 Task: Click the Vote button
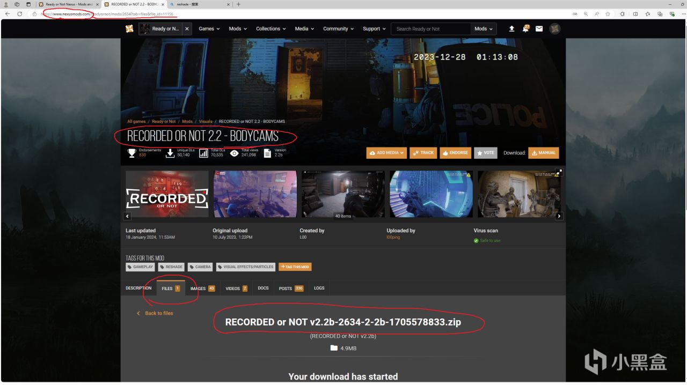[485, 153]
